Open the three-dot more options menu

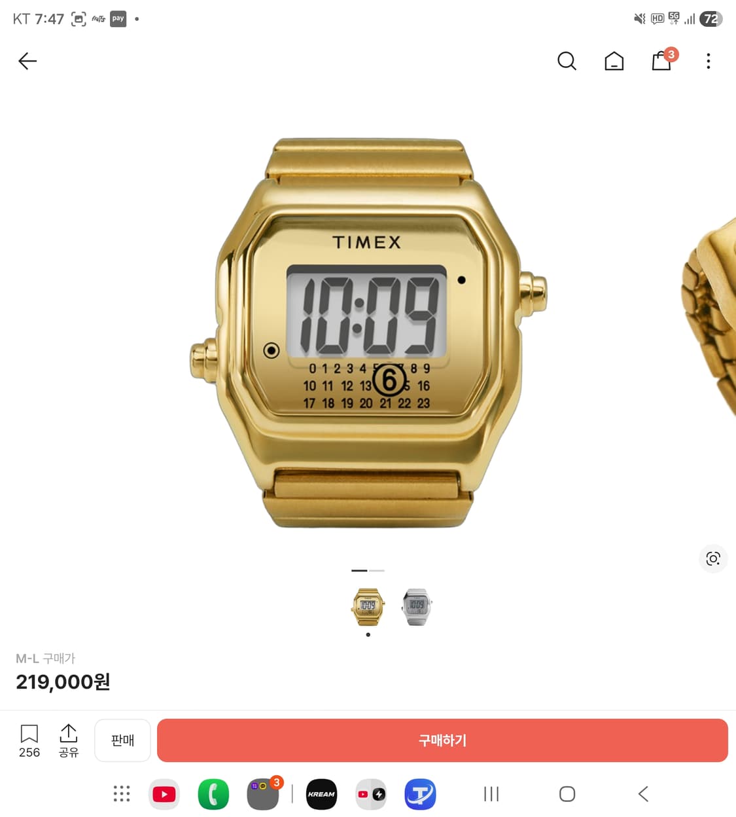click(x=708, y=61)
